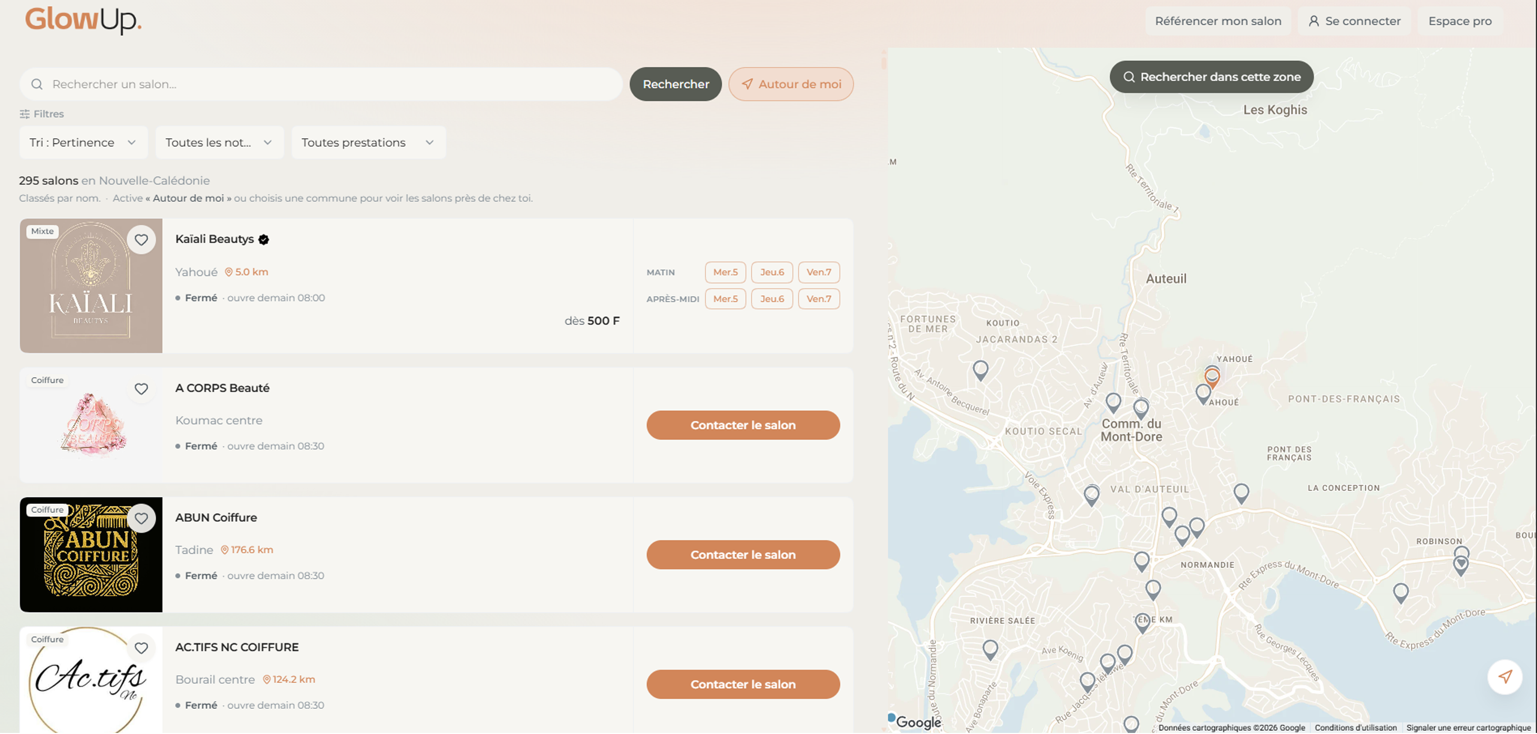
Task: Click the geolocation arrow button on the map
Action: [x=1505, y=677]
